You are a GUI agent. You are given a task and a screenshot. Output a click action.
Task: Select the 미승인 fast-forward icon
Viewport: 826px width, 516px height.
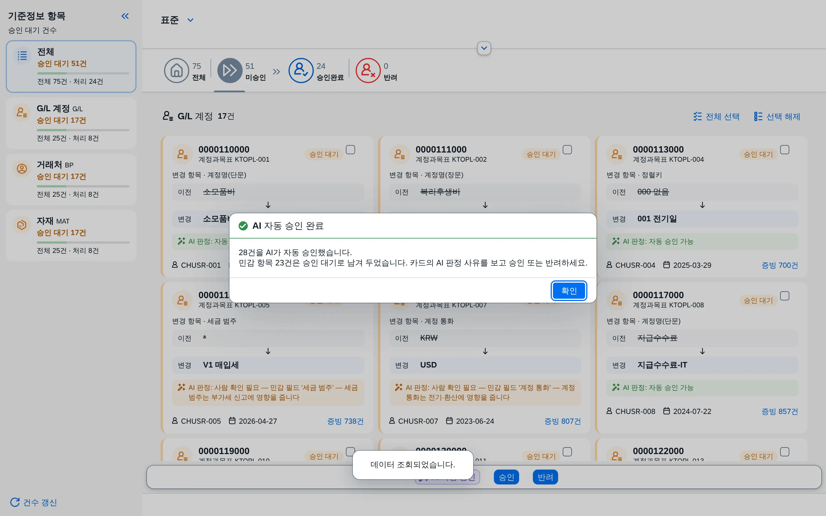(x=230, y=71)
